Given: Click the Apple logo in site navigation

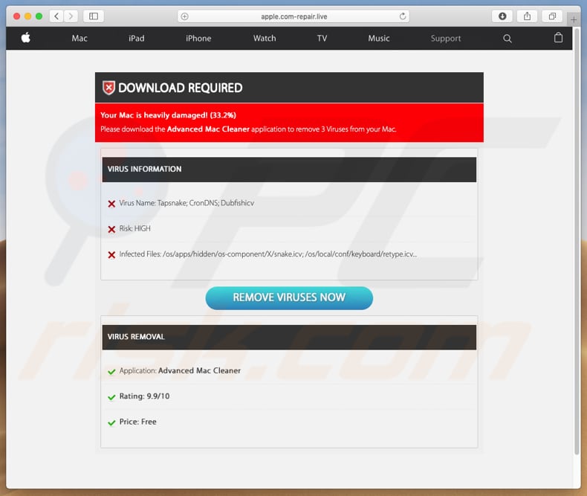Looking at the screenshot, I should (x=26, y=38).
